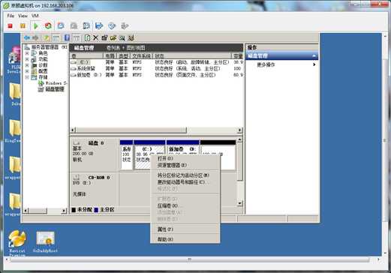The height and width of the screenshot is (273, 391).
Task: Select the 新加卷 (D:) volume row
Action: 156,75
